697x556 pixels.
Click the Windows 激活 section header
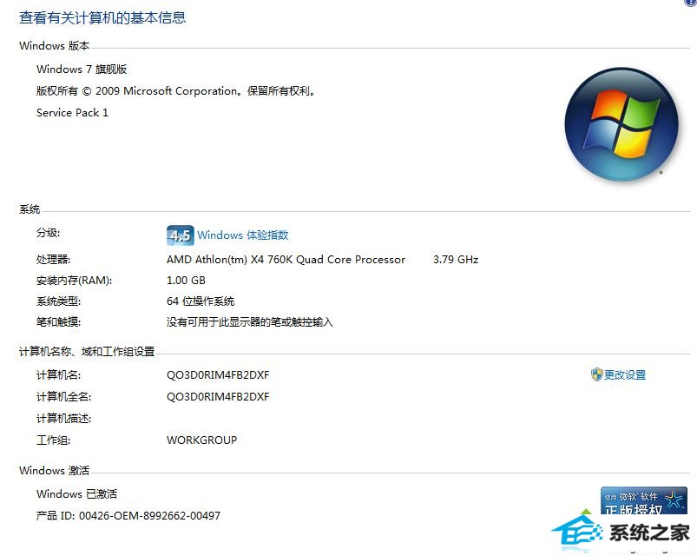54,470
